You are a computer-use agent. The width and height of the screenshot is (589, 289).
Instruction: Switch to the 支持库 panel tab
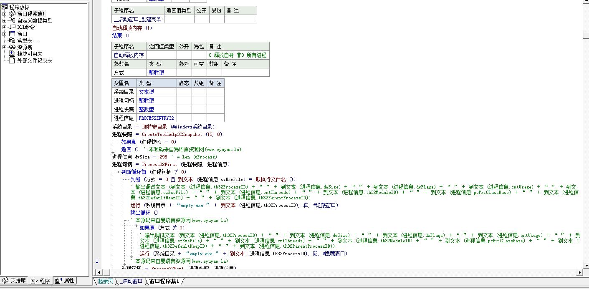click(x=14, y=281)
